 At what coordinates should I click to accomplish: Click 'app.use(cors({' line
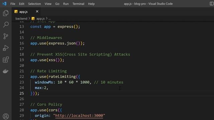[46, 110]
